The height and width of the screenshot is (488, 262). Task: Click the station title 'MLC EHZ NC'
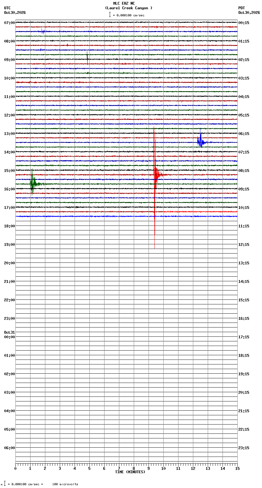[x=124, y=3]
